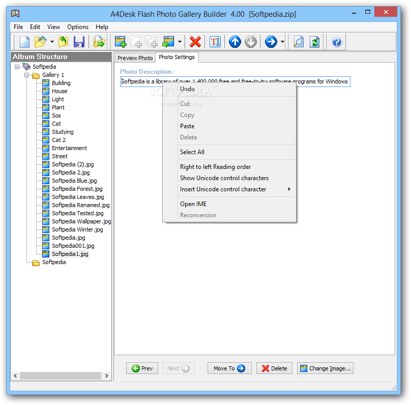Click the Rename text (T) toolbar icon
The image size is (411, 405).
click(x=215, y=42)
